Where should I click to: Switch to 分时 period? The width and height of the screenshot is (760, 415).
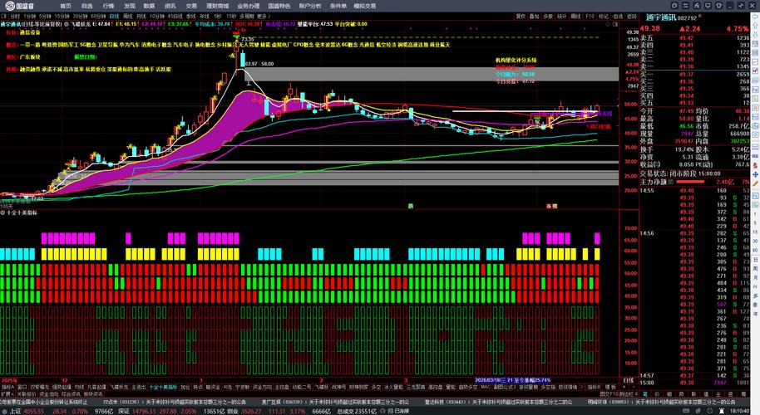(15, 16)
